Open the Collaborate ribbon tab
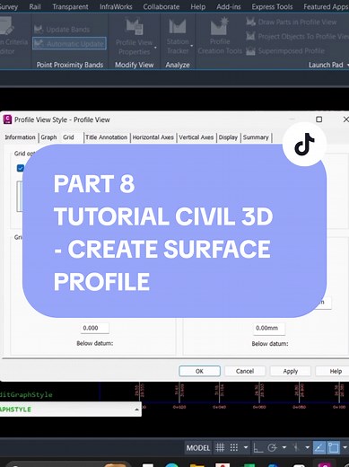Screen dimensions: 349x467 [x=161, y=6]
